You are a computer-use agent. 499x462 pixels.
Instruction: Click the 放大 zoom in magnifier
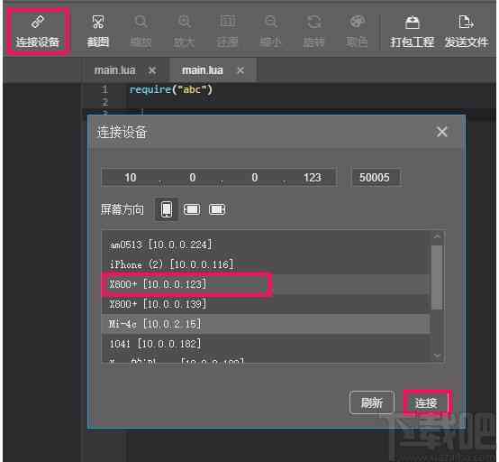tap(184, 31)
